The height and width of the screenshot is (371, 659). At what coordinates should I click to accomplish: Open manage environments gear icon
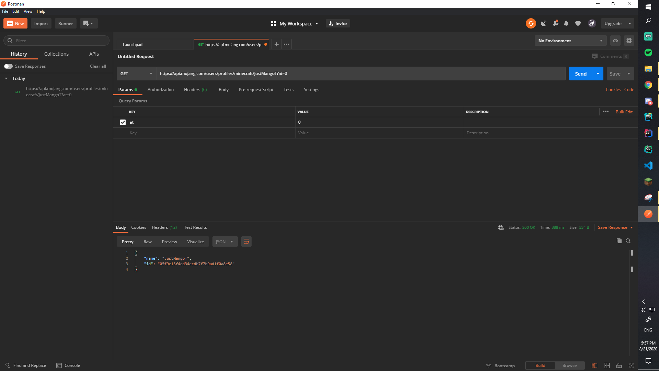(x=629, y=41)
